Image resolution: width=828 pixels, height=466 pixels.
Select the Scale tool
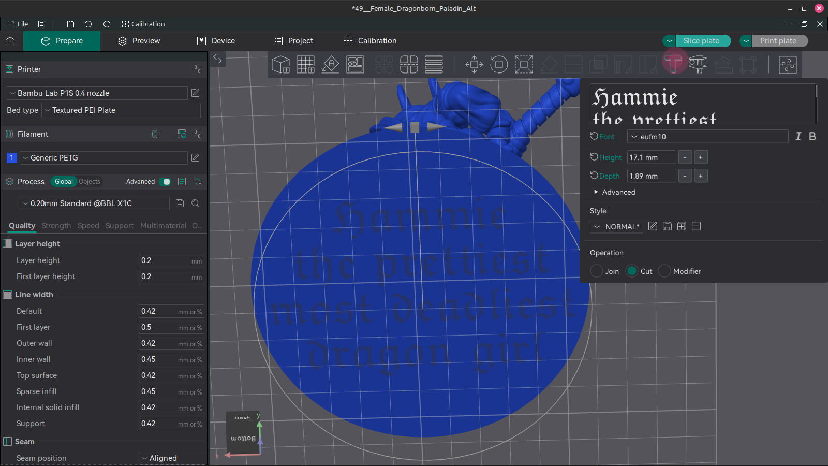[524, 64]
